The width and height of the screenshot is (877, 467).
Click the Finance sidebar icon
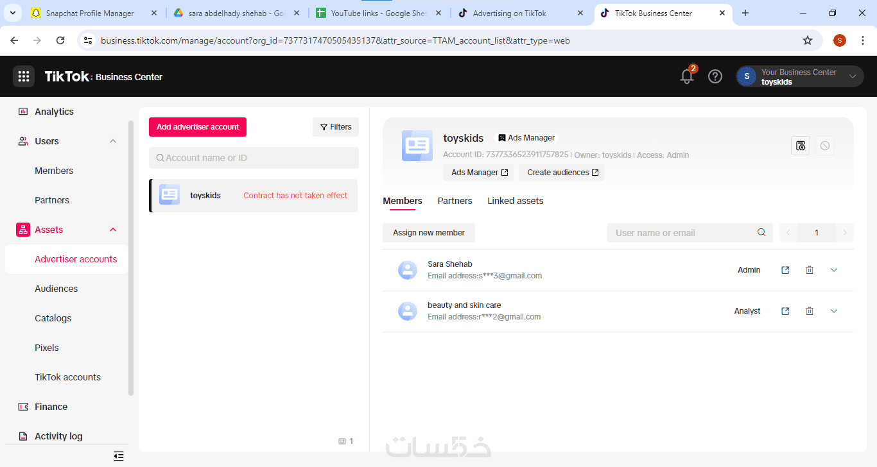[23, 407]
